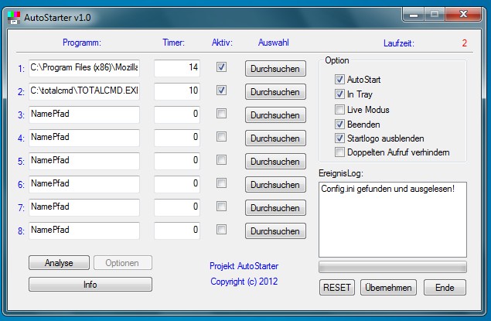The image size is (491, 321).
Task: Disable the Aktiv checkbox for program 2
Action: click(x=222, y=90)
